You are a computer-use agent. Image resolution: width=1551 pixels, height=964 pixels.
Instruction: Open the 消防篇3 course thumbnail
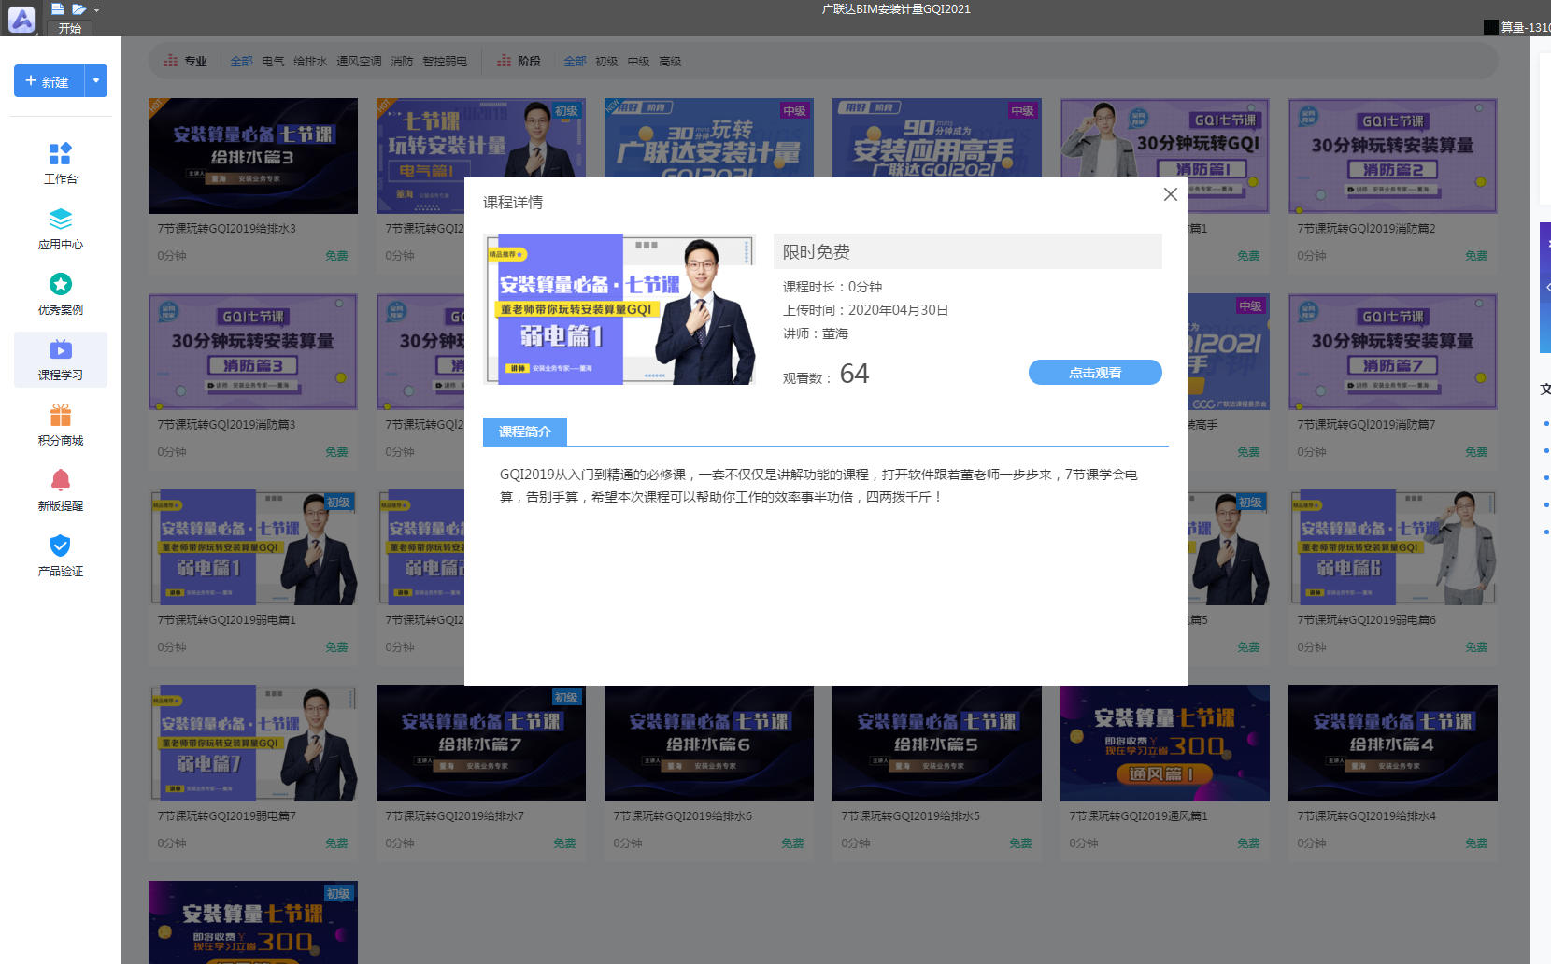[x=253, y=352]
